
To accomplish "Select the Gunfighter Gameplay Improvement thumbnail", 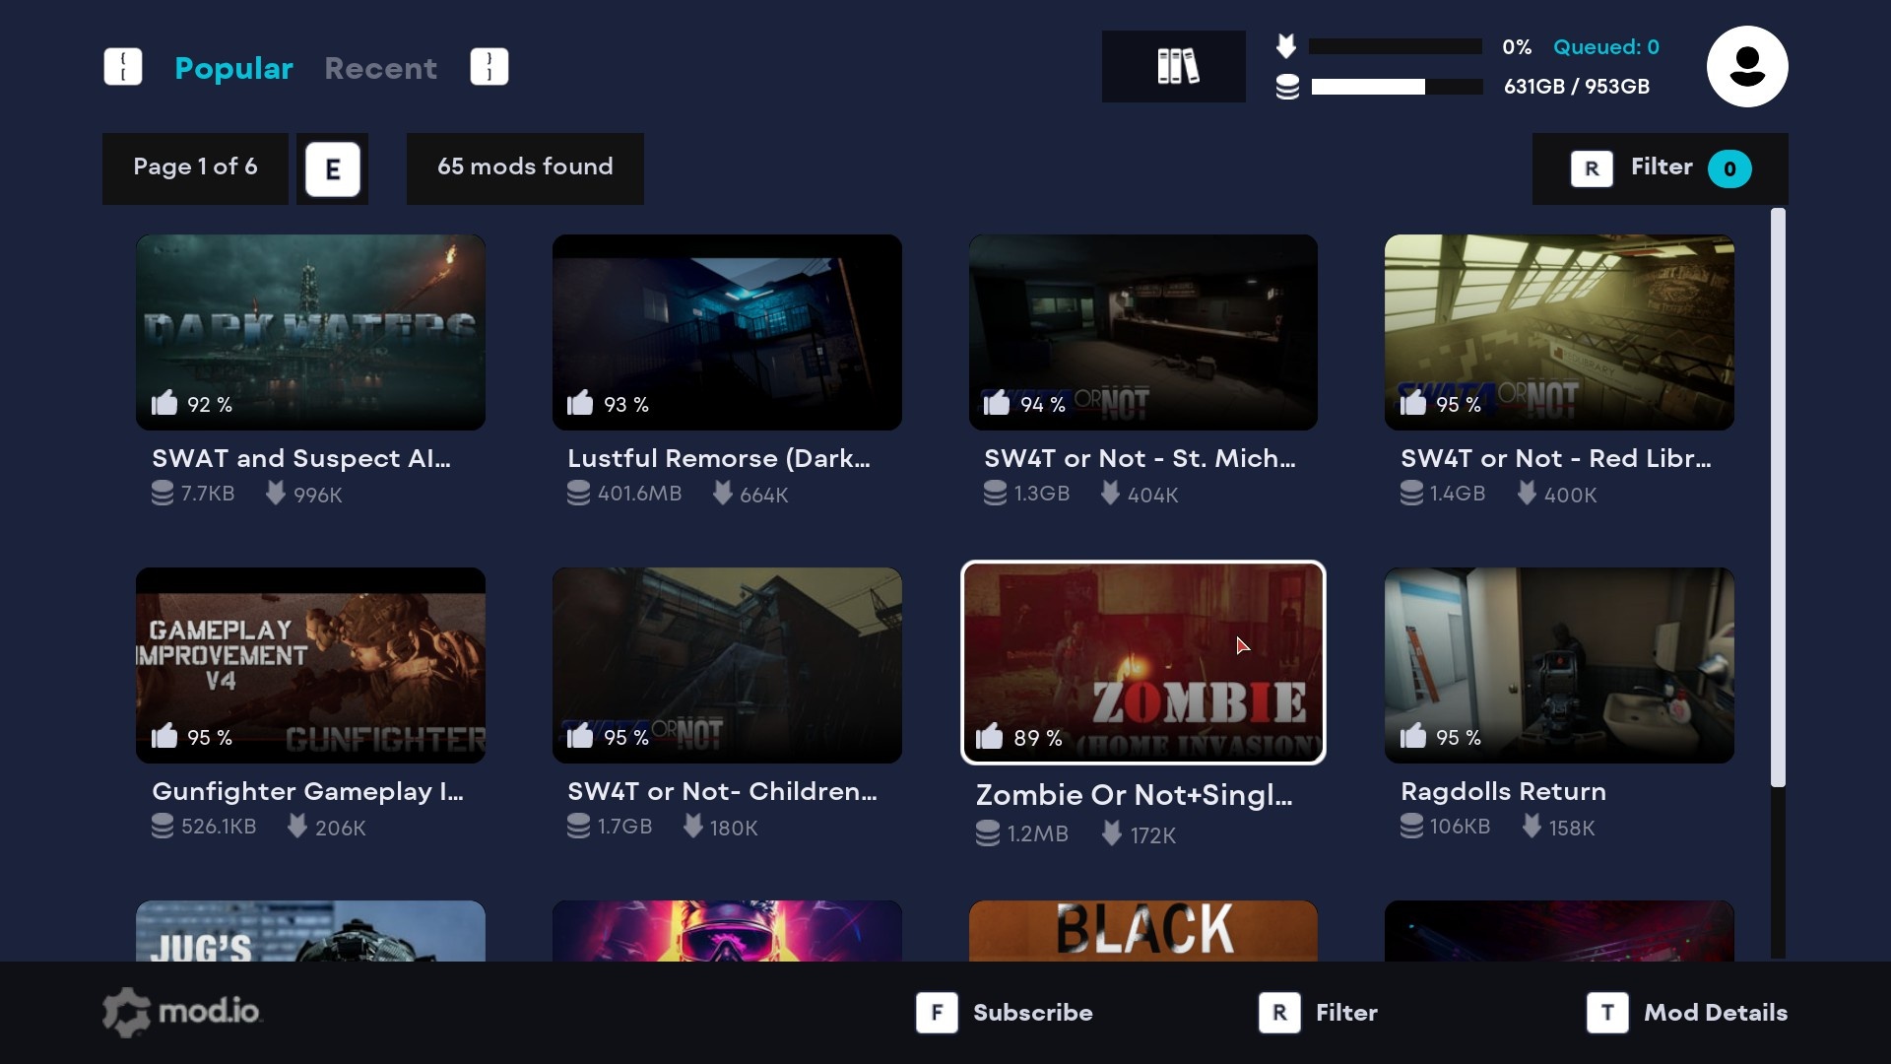I will point(310,665).
